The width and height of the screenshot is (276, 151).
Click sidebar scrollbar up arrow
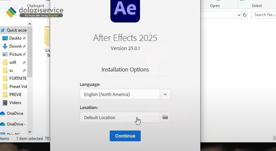click(30, 24)
